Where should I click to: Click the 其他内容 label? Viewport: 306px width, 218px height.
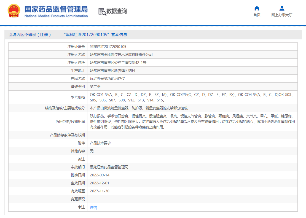(78, 151)
